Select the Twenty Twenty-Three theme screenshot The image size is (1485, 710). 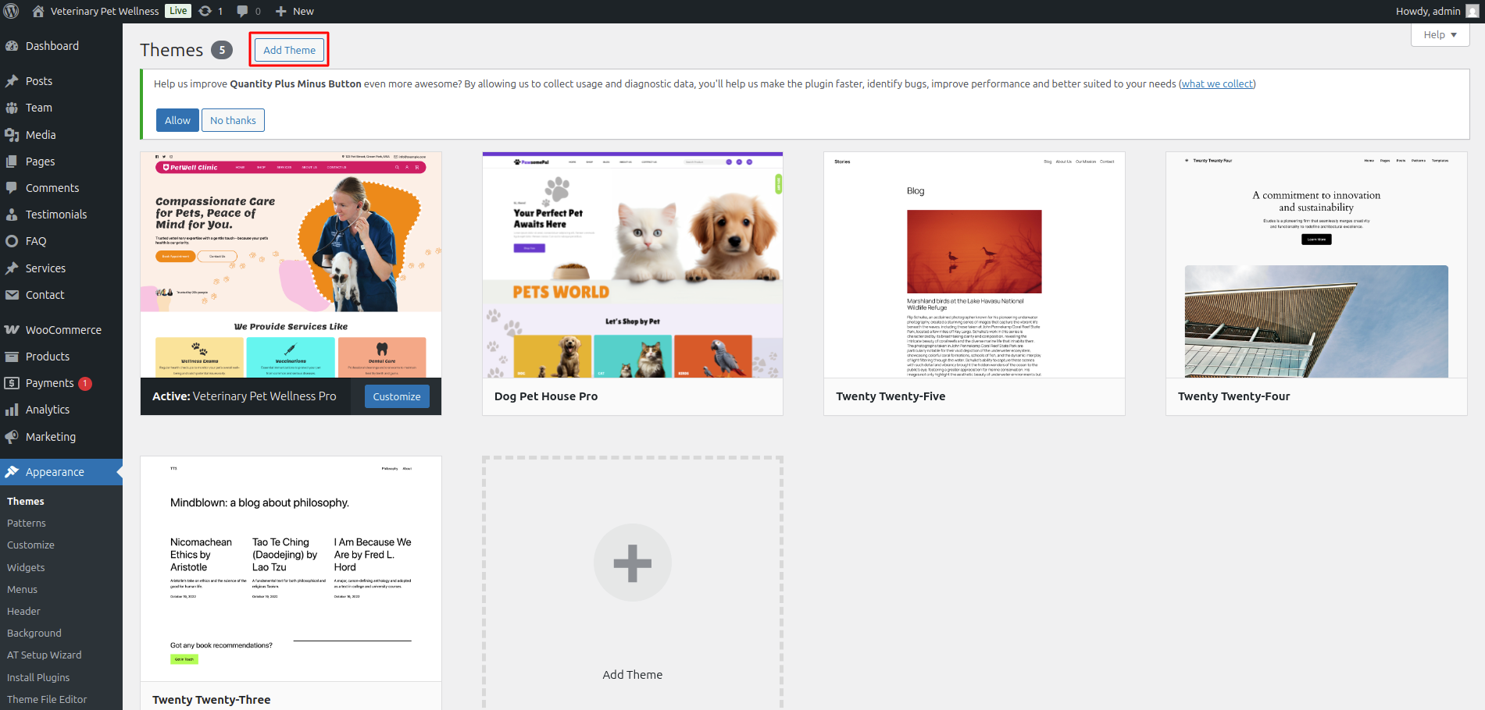click(x=291, y=569)
